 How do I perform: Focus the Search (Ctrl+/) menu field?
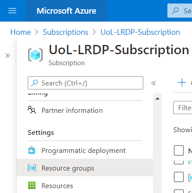click(85, 83)
